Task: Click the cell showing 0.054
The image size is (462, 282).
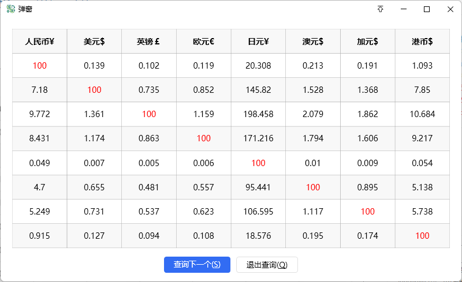Action: click(422, 163)
